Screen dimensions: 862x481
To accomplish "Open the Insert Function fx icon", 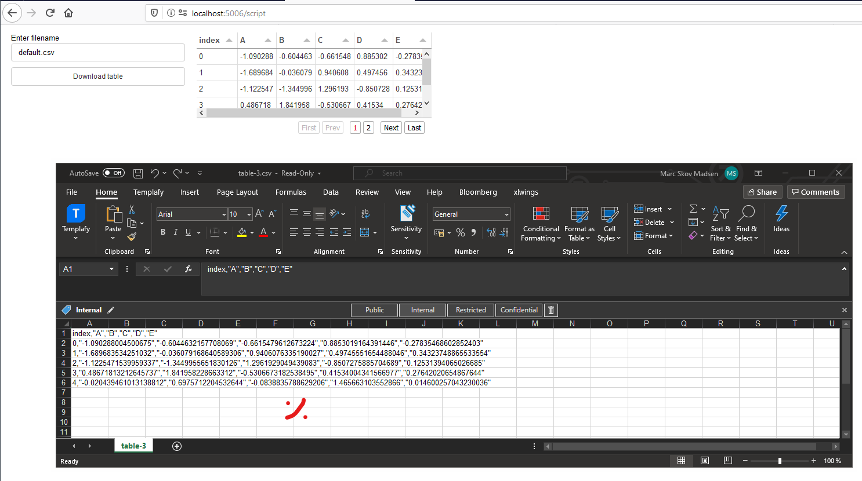I will [x=188, y=269].
